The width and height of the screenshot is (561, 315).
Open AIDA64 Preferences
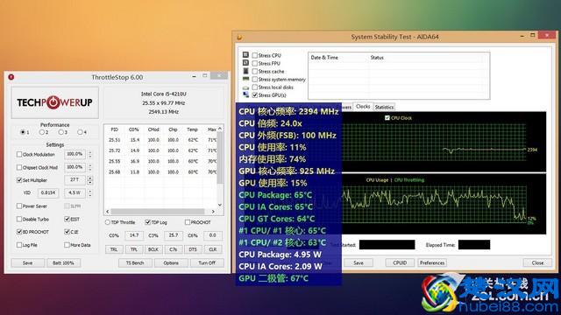click(432, 262)
